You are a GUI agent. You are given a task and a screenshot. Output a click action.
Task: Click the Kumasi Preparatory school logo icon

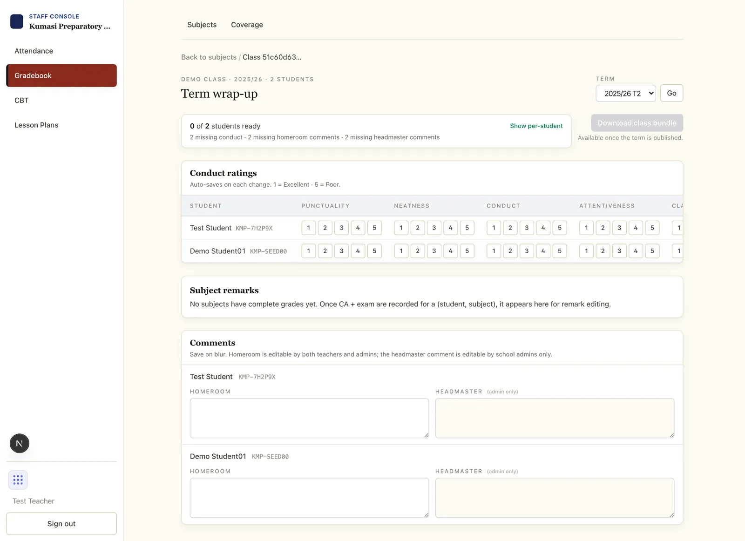click(x=17, y=21)
